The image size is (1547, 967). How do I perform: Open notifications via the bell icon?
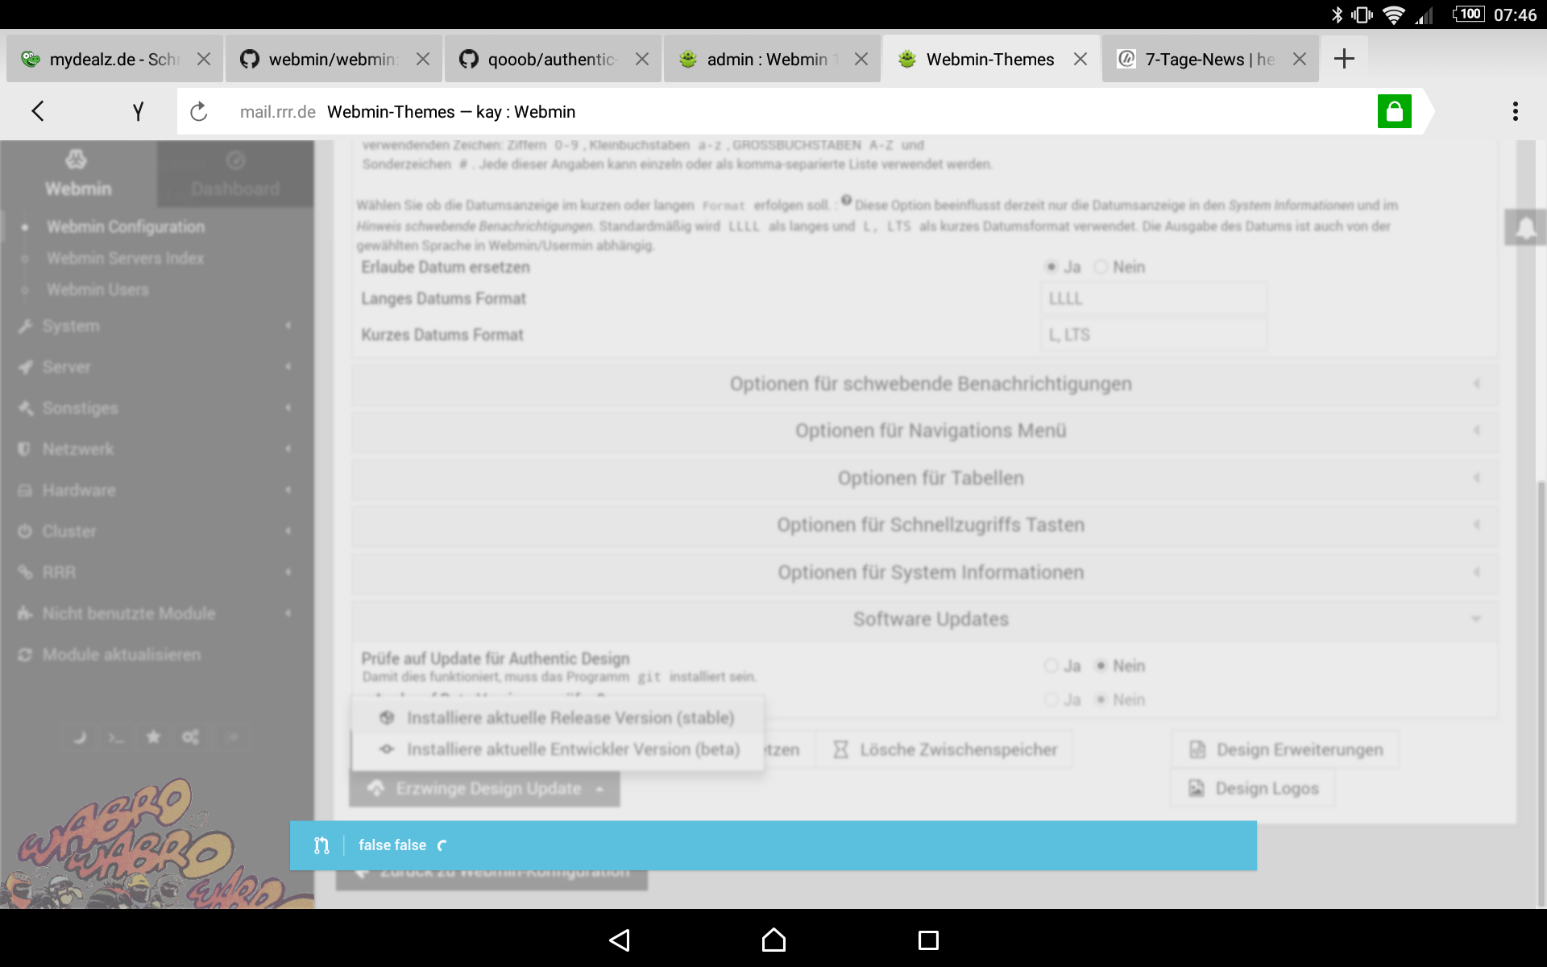(1525, 226)
